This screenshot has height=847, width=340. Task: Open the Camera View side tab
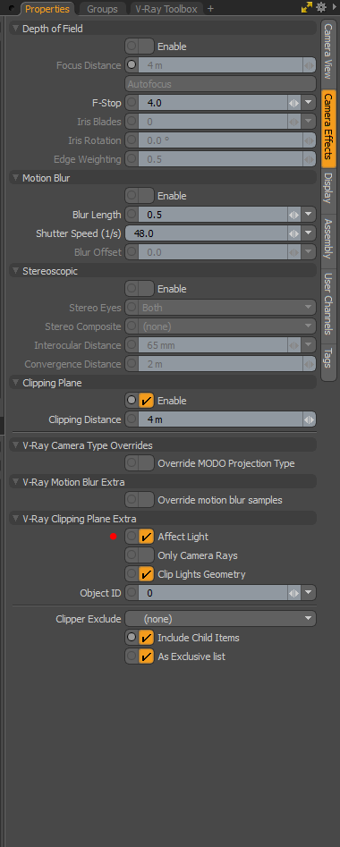(x=328, y=51)
